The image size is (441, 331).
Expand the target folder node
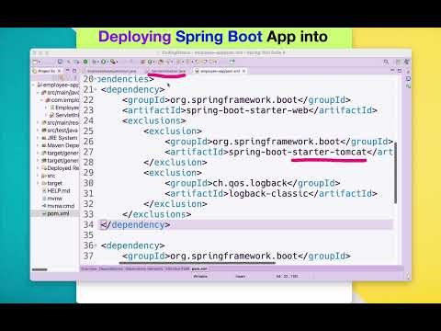click(38, 183)
